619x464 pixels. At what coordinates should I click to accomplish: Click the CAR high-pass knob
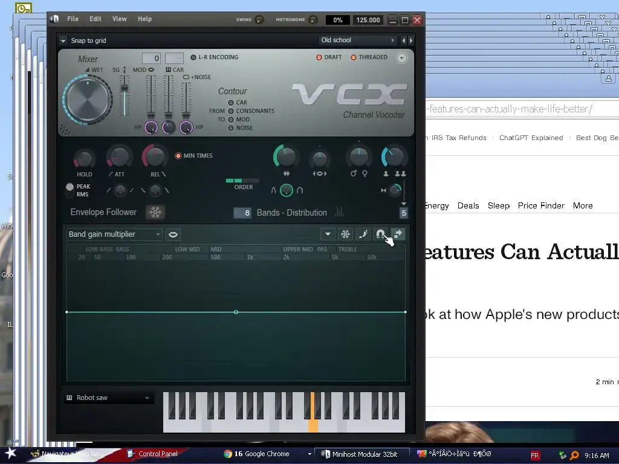point(169,127)
